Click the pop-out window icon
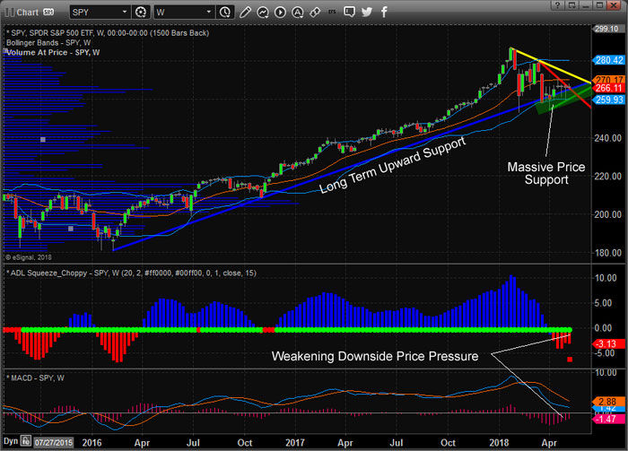 click(572, 5)
